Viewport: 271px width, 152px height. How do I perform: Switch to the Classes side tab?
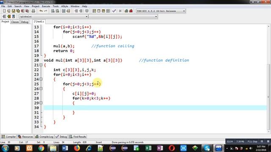click(15, 22)
